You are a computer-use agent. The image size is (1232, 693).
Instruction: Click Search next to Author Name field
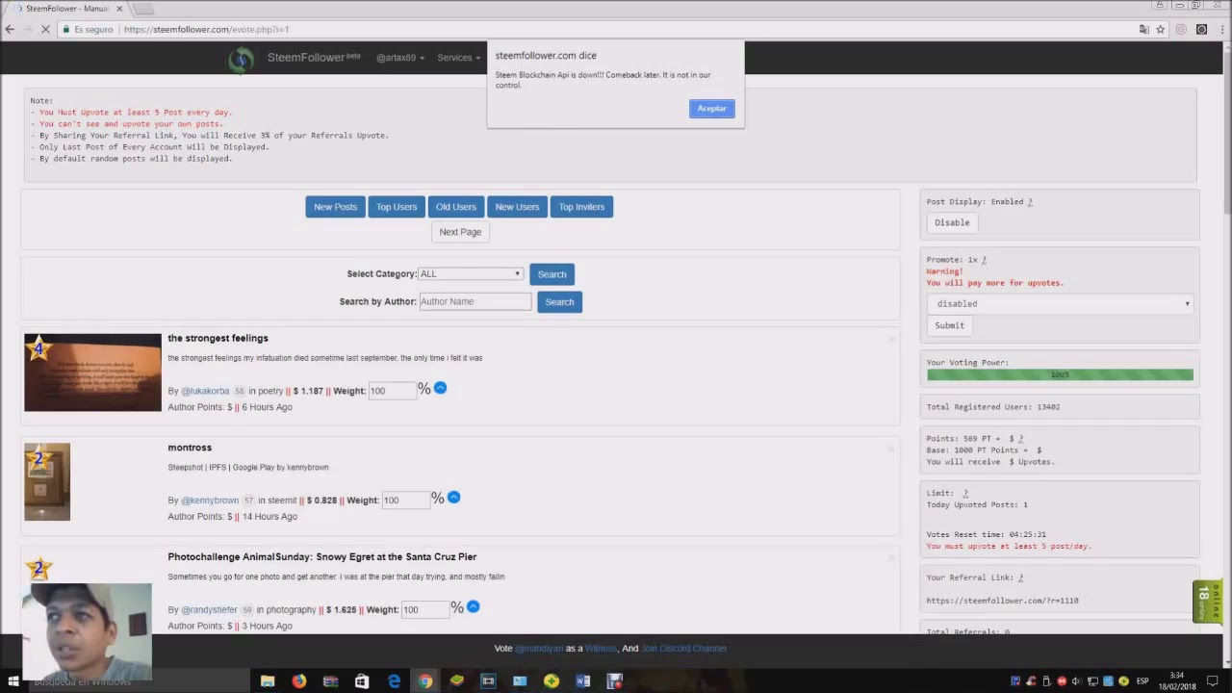tap(559, 302)
